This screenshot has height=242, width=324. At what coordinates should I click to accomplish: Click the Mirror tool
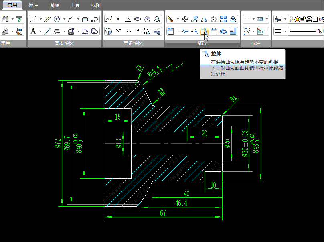click(x=204, y=19)
